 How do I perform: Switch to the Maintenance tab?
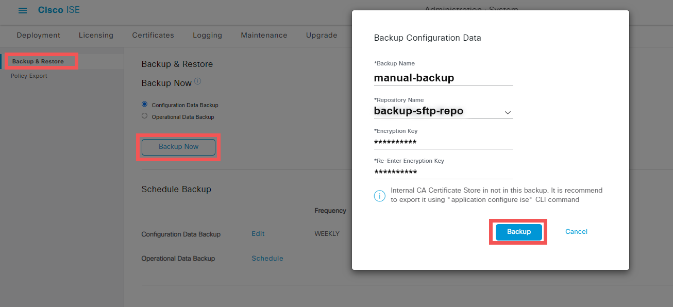pyautogui.click(x=264, y=36)
